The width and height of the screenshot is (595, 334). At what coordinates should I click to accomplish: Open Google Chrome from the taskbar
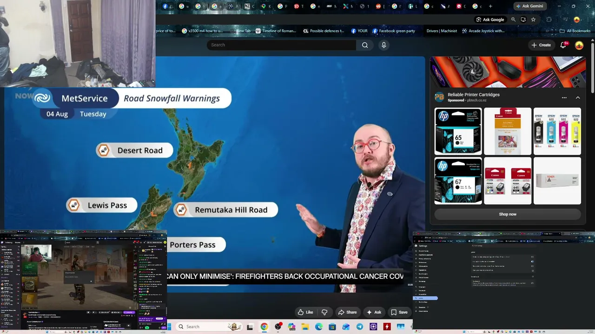coord(264,327)
